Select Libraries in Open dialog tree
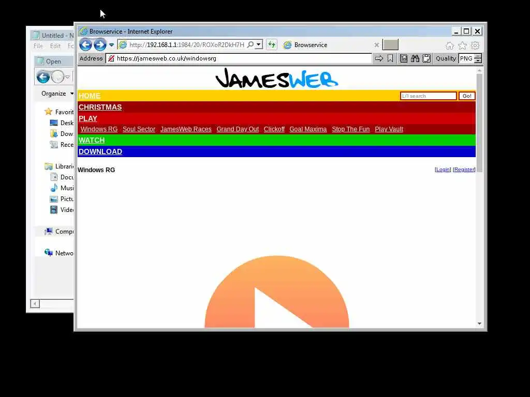 click(x=59, y=166)
